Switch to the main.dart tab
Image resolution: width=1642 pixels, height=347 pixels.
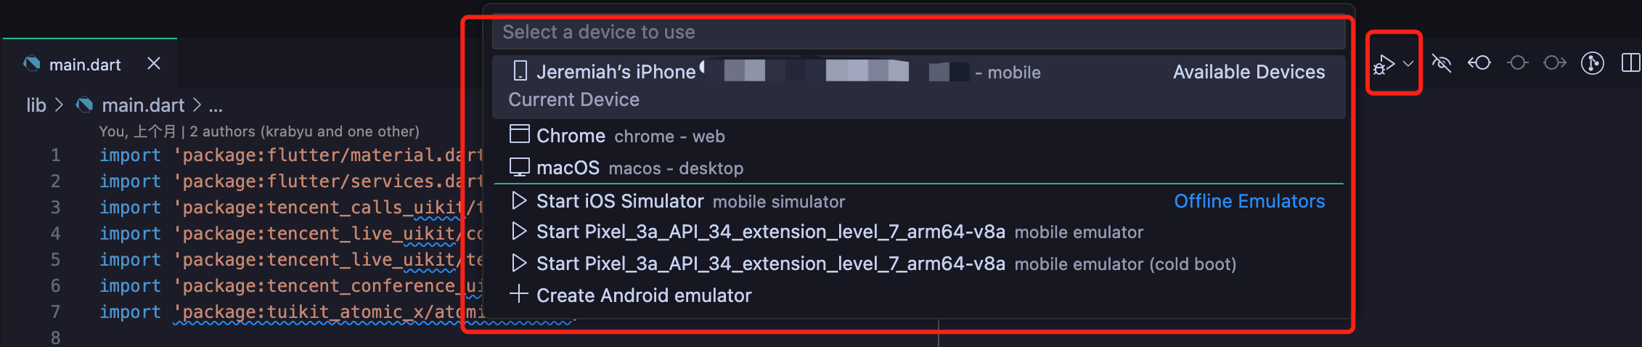coord(84,65)
